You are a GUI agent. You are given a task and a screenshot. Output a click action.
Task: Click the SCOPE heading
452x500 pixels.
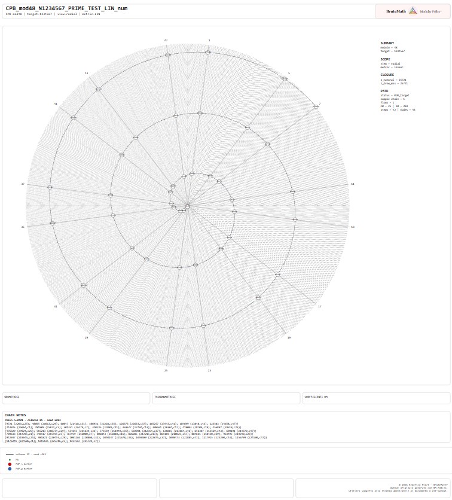tap(385, 59)
